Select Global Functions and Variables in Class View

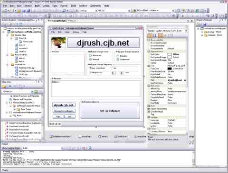coord(26,96)
